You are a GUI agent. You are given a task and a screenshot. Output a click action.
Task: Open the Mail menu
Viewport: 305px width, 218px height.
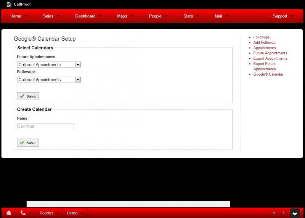click(x=221, y=16)
